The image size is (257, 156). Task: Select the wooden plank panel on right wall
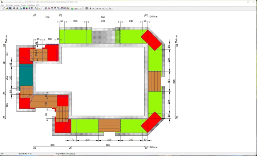pos(154,81)
